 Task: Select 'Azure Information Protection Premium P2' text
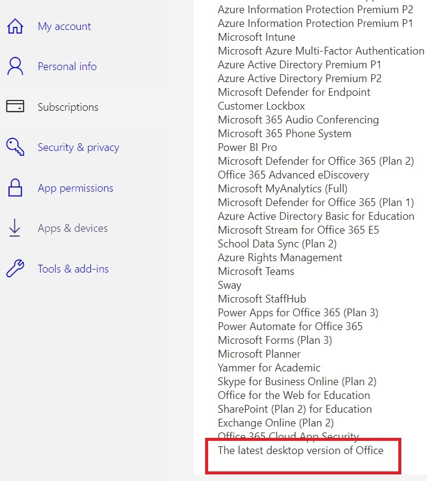316,10
